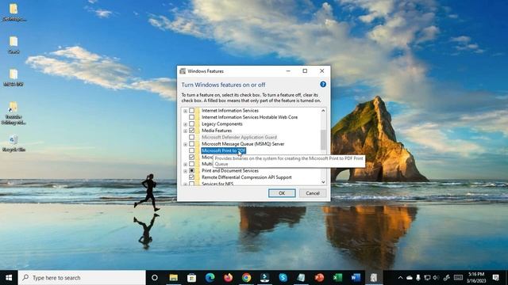
Task: Click the taskbar search box
Action: 82,278
